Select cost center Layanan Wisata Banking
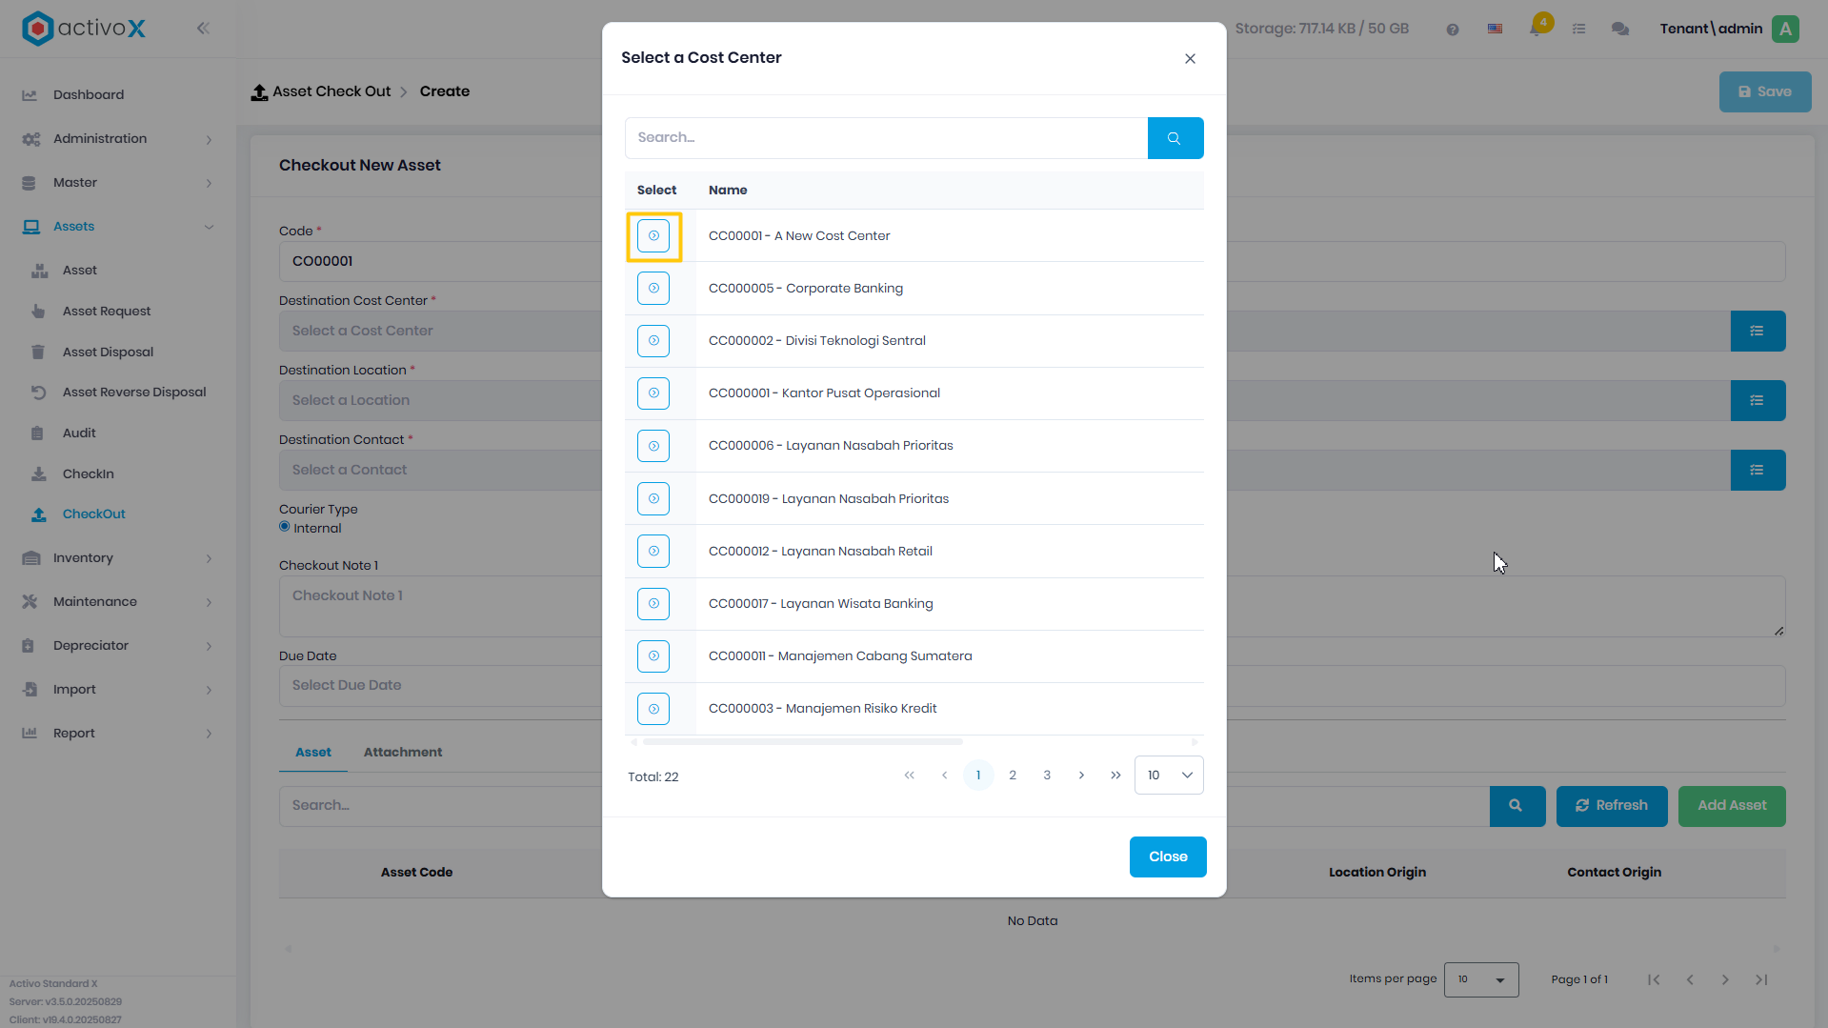Screen dimensions: 1828x1028 (x=653, y=604)
